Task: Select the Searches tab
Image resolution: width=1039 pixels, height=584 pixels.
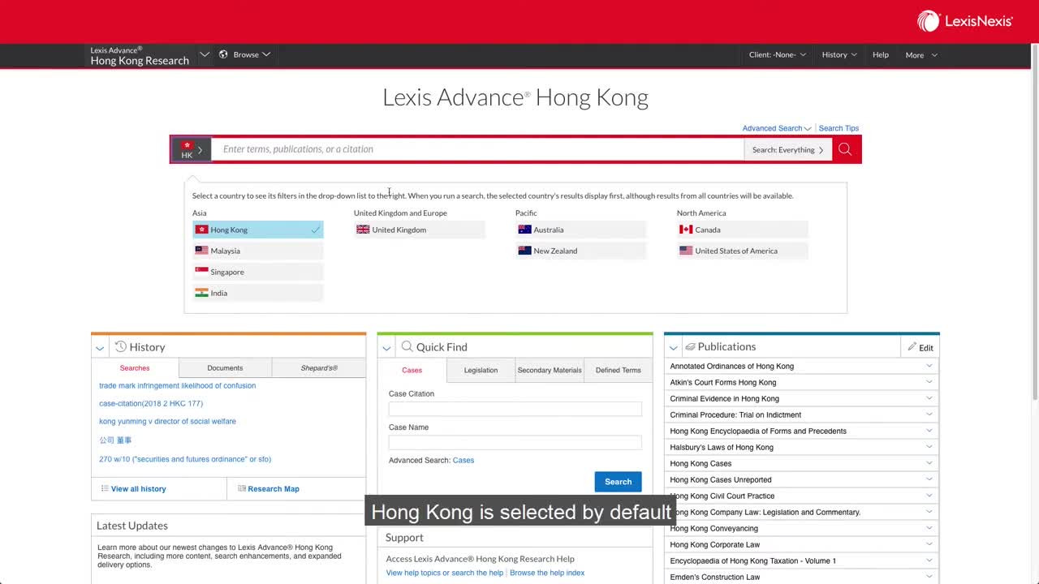Action: tap(135, 368)
